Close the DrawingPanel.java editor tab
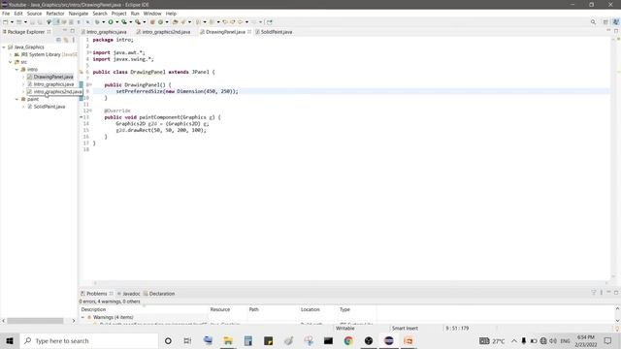Viewport: 621px width, 349px height. 249,32
